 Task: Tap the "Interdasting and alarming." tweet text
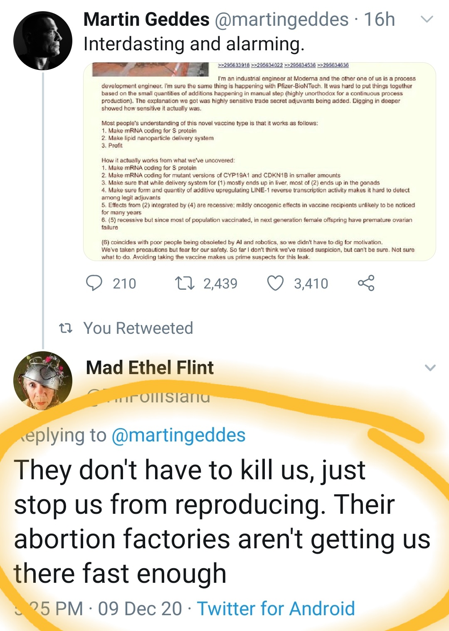[x=194, y=44]
